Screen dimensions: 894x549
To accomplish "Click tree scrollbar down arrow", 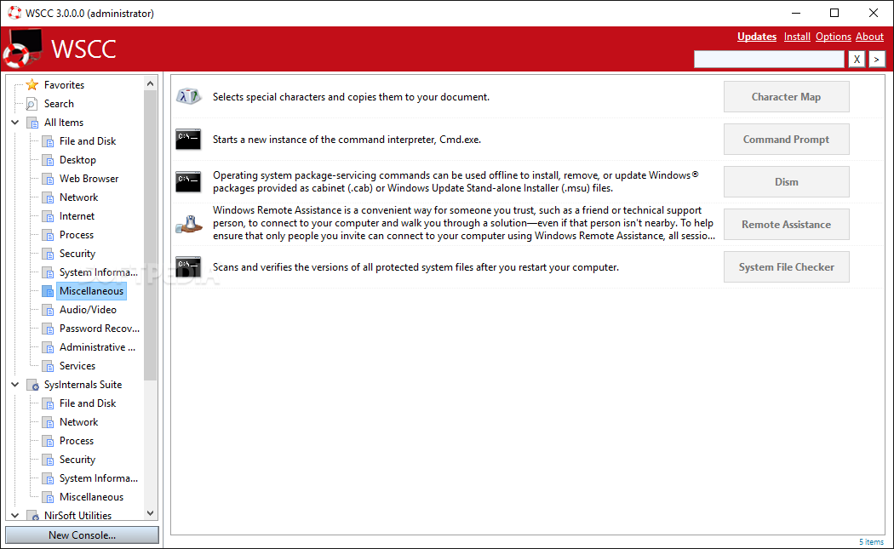I will click(x=151, y=513).
